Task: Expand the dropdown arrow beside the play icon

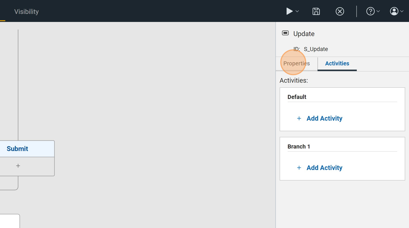Action: (297, 12)
